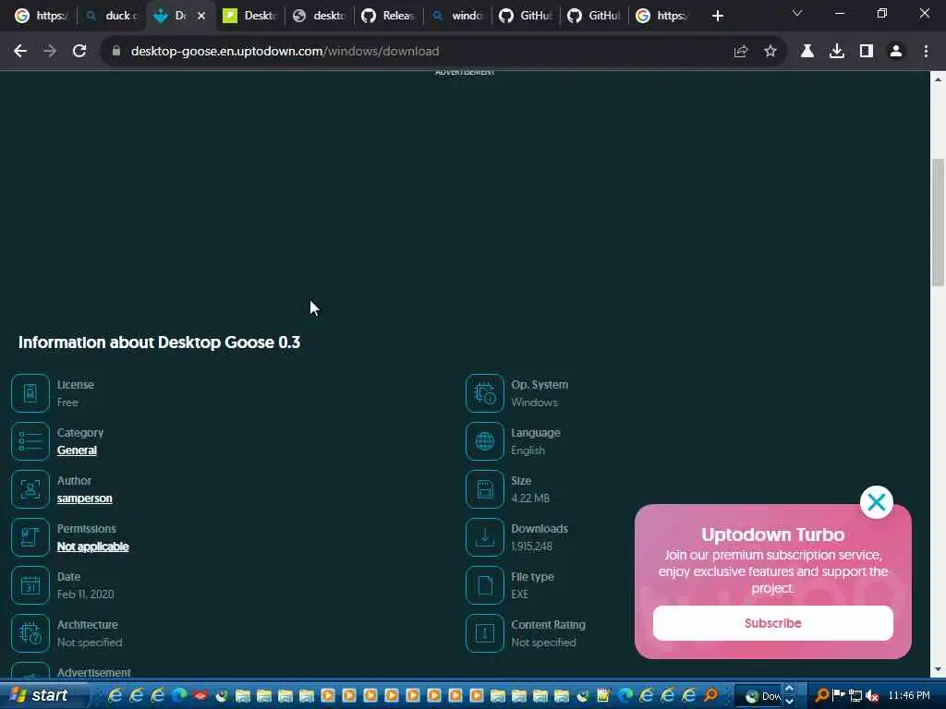946x709 pixels.
Task: Open the three-dot Chrome menu
Action: pyautogui.click(x=926, y=52)
